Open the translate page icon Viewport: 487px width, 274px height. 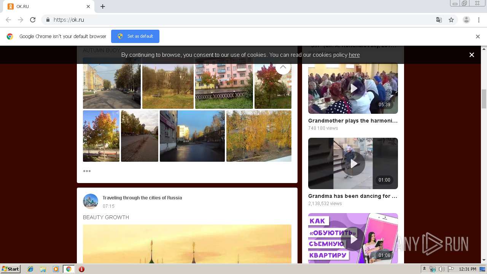[439, 20]
